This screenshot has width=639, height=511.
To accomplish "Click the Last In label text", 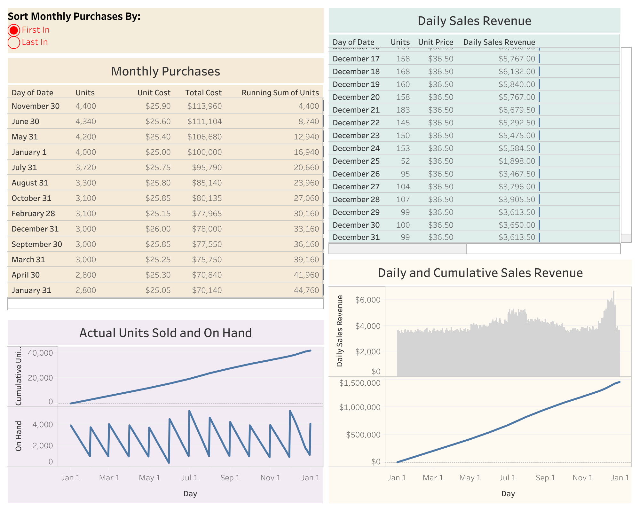I will (35, 42).
